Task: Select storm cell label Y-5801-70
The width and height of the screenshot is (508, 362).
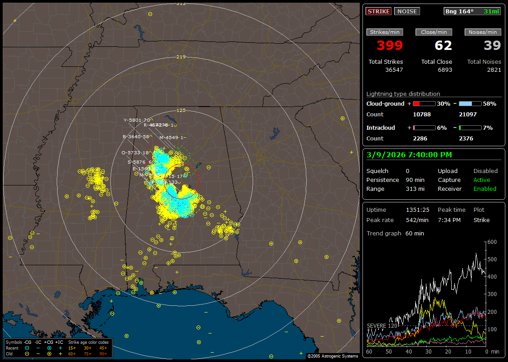Action: 137,120
